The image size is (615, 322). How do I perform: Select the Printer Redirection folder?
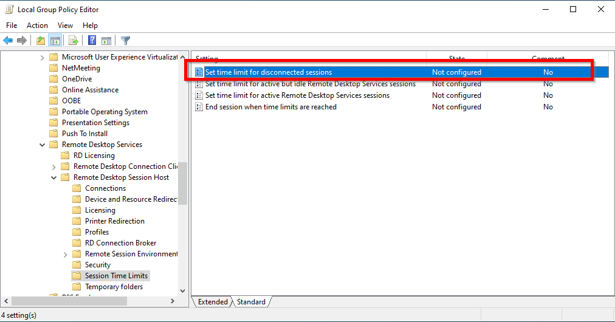(x=114, y=221)
